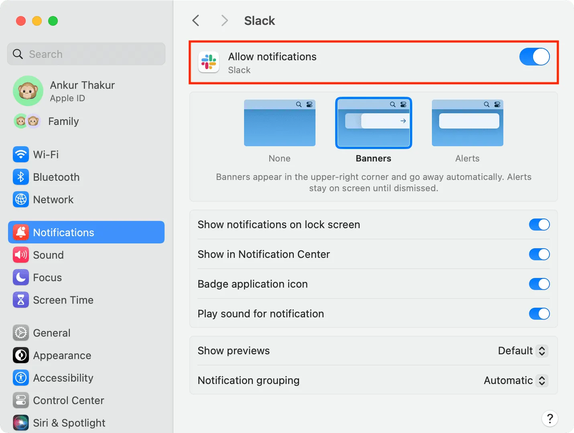This screenshot has width=574, height=433.
Task: Click the Slack app icon
Action: coord(209,62)
